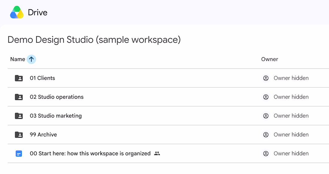Click owner avatar icon in 01 Clients row

266,78
